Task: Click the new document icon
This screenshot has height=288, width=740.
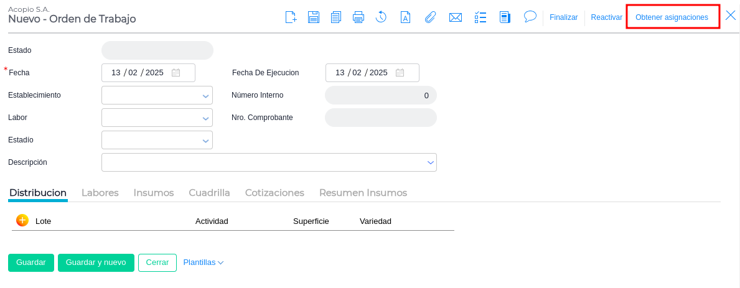Action: [291, 17]
